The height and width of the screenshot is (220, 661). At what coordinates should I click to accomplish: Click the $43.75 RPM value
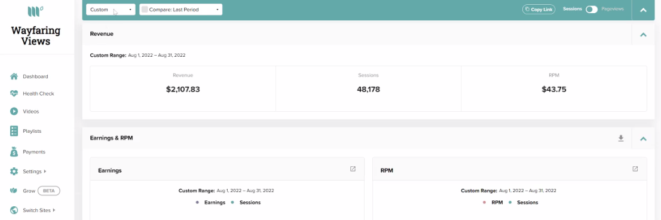[x=554, y=89]
